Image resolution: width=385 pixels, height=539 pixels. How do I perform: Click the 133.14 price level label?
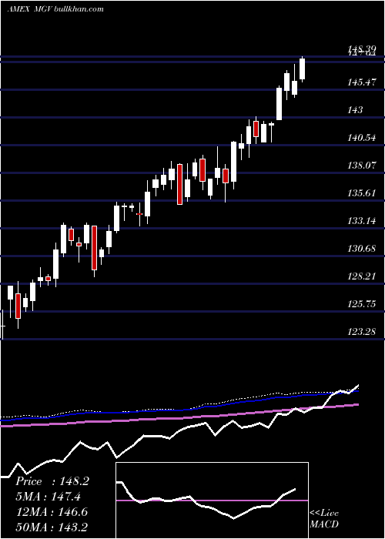[x=362, y=221]
